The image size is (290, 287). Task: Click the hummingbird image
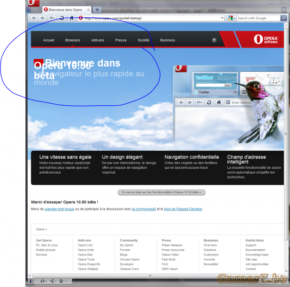click(x=263, y=111)
